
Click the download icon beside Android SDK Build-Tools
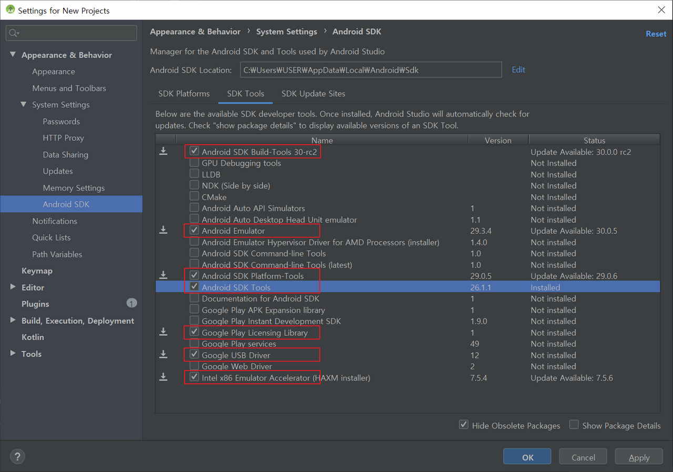point(164,151)
